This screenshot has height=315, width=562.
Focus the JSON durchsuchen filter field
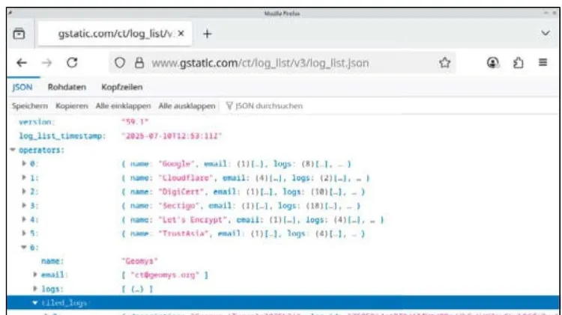[x=269, y=106]
